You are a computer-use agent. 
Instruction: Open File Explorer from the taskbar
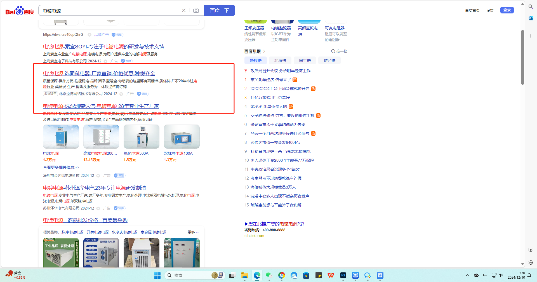point(245,276)
